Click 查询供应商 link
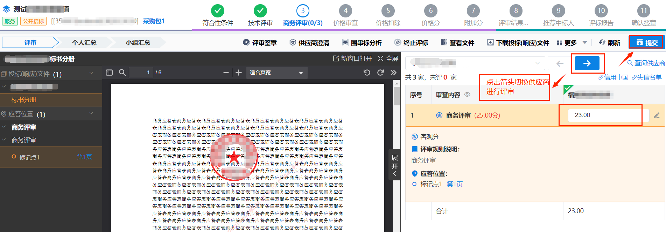This screenshot has height=232, width=666. click(646, 63)
